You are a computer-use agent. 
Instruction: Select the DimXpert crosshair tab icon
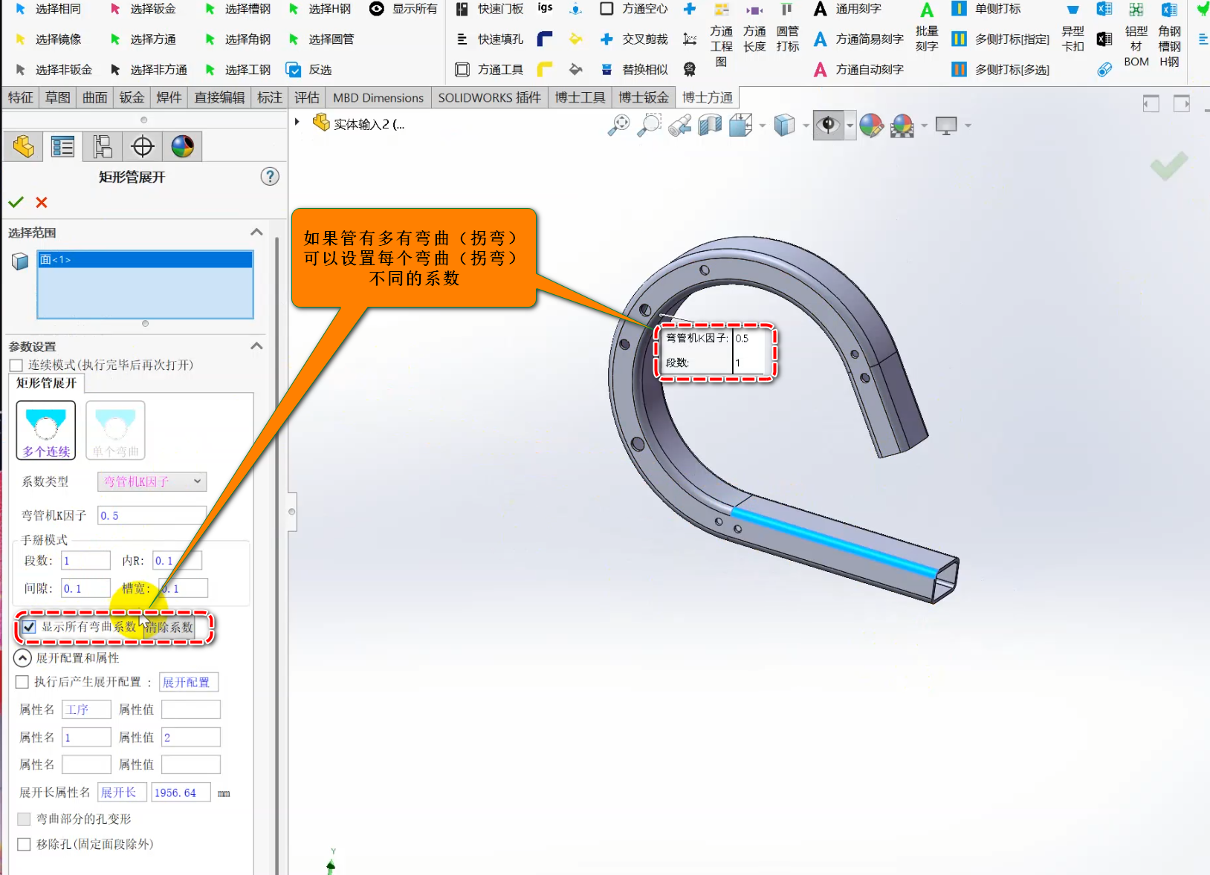pyautogui.click(x=142, y=146)
